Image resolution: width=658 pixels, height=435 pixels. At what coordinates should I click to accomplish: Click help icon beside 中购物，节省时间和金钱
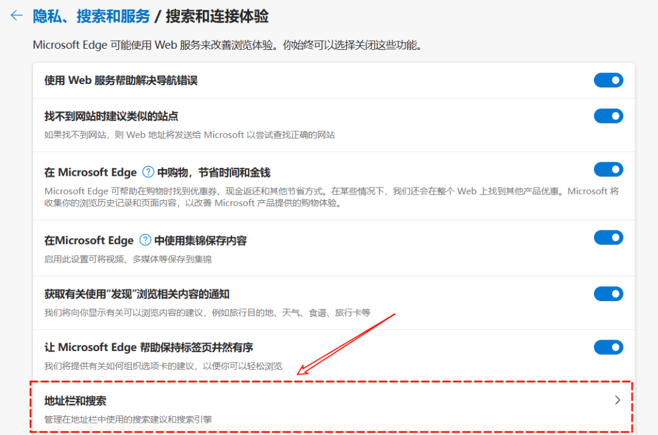pos(148,172)
